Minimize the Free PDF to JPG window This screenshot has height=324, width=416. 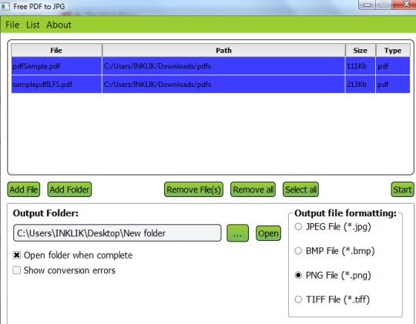click(x=367, y=5)
